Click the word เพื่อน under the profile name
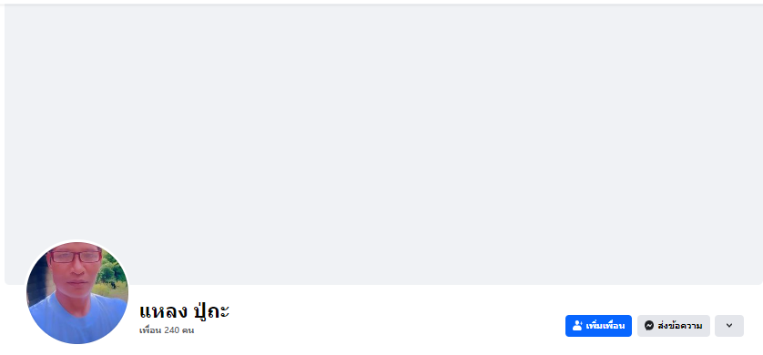This screenshot has height=355, width=763. coord(150,330)
